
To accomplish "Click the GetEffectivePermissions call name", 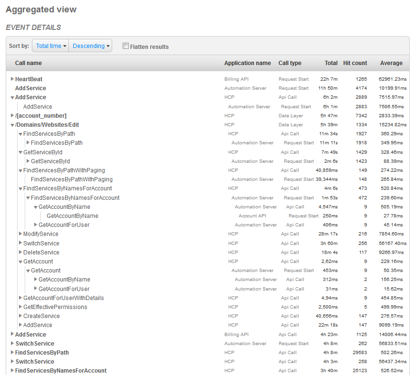I will pos(55,307).
